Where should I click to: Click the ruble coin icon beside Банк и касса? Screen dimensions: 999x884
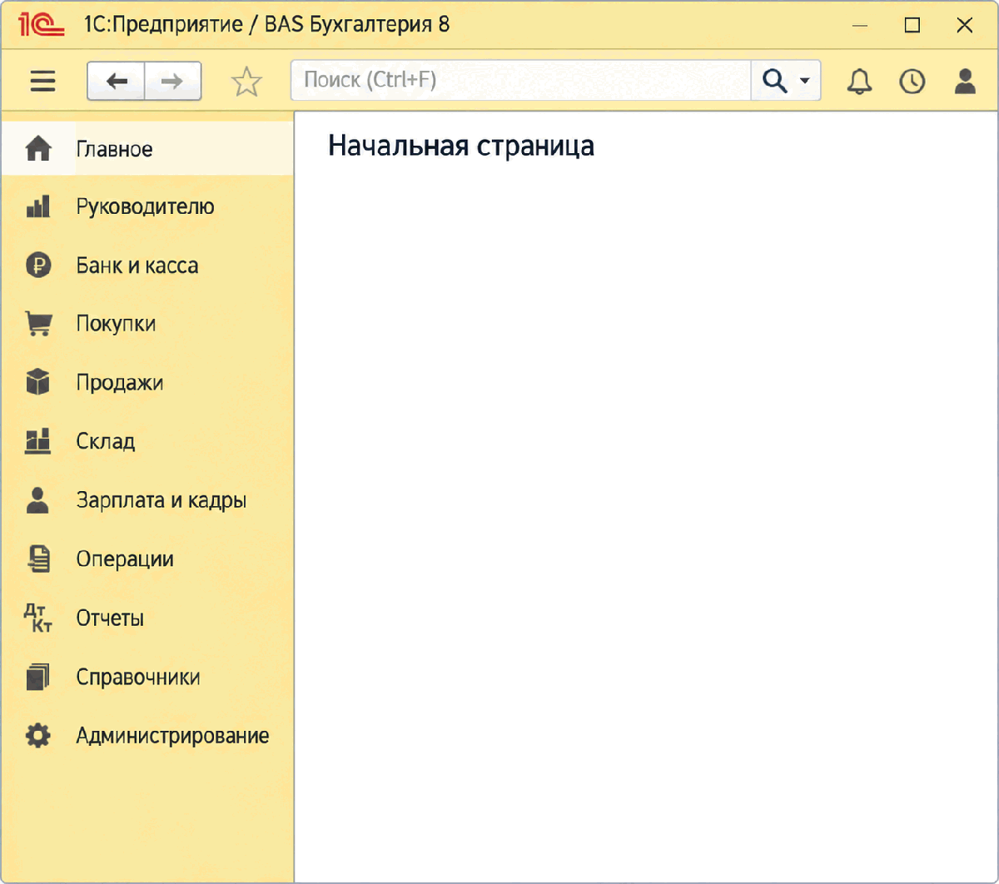38,266
